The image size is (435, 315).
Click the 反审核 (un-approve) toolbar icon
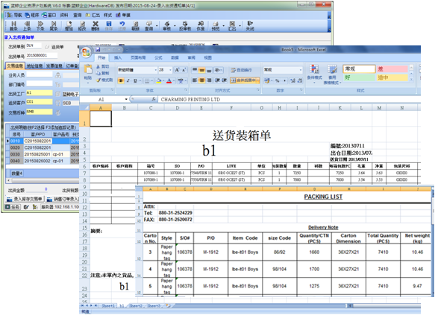[185, 26]
